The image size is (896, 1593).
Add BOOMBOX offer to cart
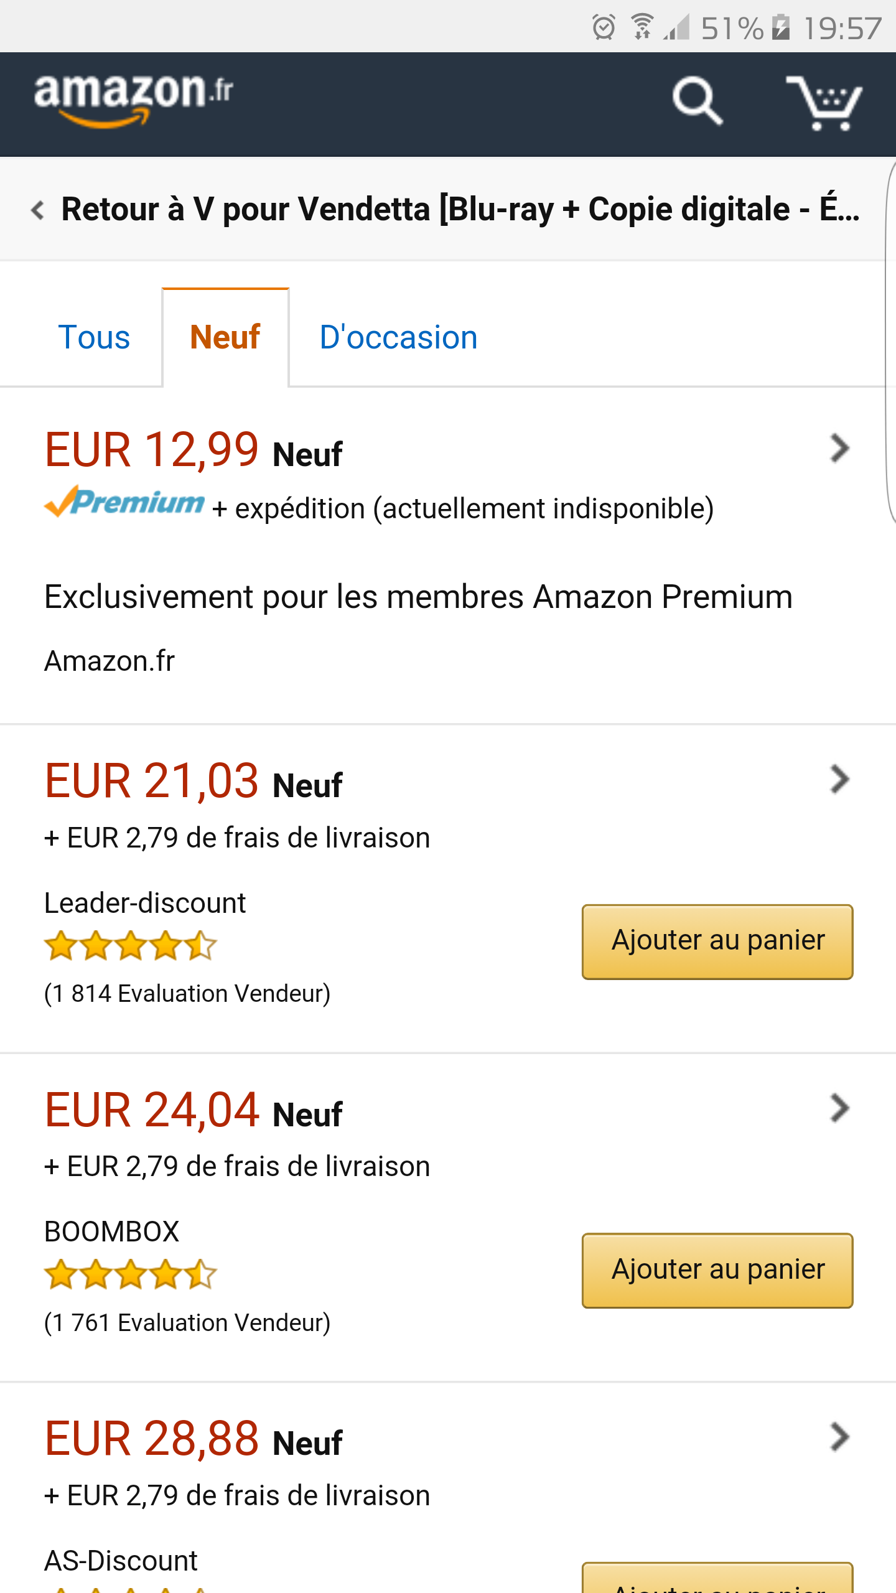(717, 1270)
